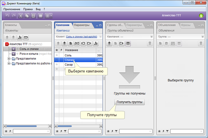Open statistics chart icon in Clients panel
The width and height of the screenshot is (208, 138).
point(20,37)
